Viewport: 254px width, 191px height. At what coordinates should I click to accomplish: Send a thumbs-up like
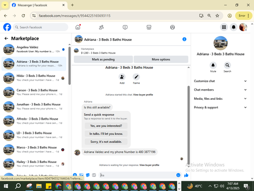[186, 175]
